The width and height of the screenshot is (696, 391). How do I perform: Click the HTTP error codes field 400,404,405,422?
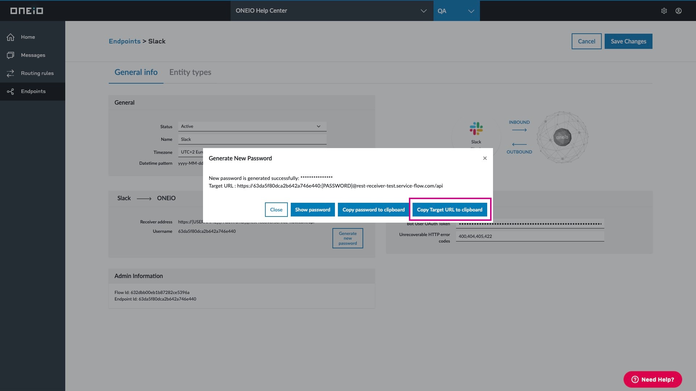(530, 236)
